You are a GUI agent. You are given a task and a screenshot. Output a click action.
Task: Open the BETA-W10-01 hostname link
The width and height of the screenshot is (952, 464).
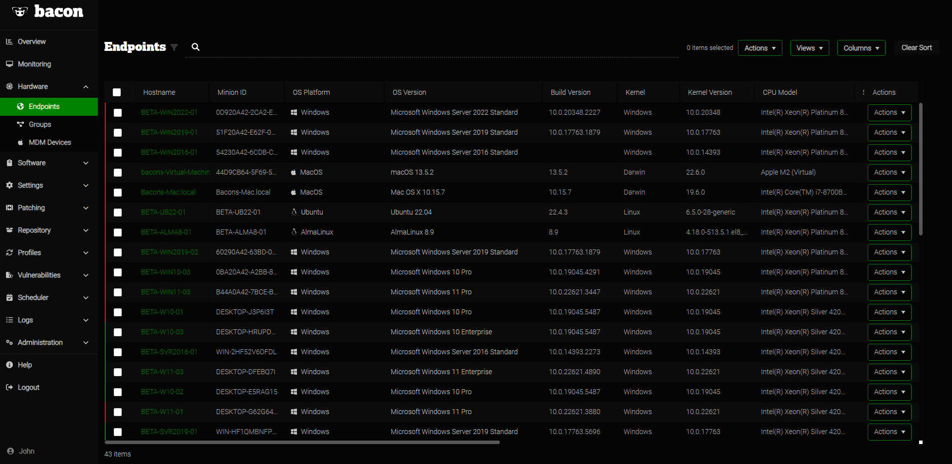tap(162, 312)
